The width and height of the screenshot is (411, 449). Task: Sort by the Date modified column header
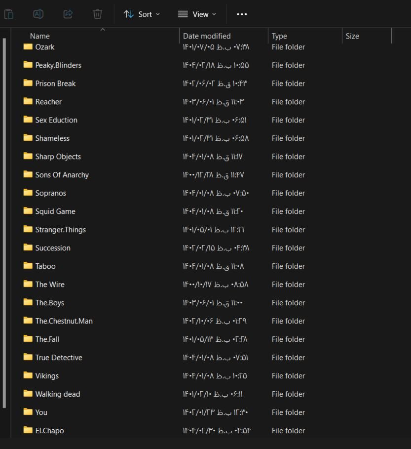click(207, 36)
